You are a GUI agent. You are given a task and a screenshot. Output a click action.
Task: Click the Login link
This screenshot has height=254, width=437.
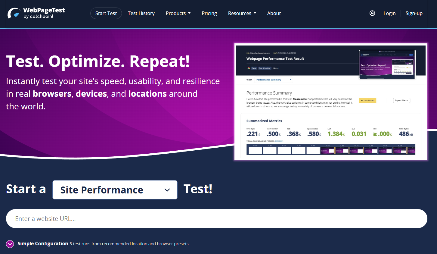coord(389,13)
